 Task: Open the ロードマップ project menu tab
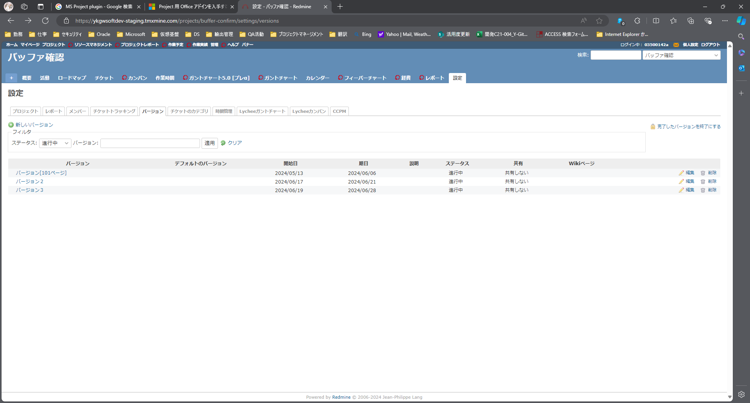click(72, 78)
